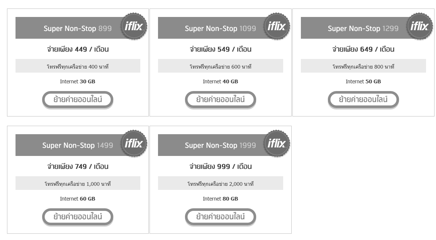Viewport: 436px width, 240px height.
Task: Click iflix badge on Super Non-Stop 1299
Action: coord(419,26)
